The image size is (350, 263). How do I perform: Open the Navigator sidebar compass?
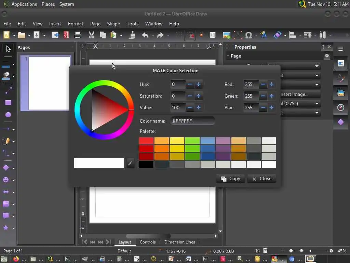[x=341, y=108]
